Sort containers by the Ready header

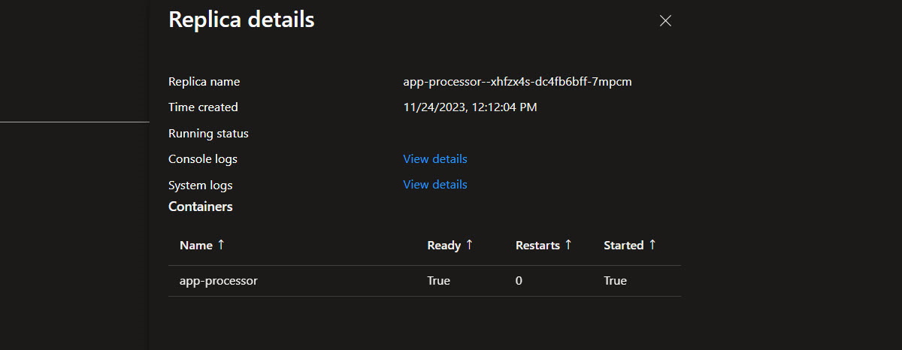tap(443, 246)
